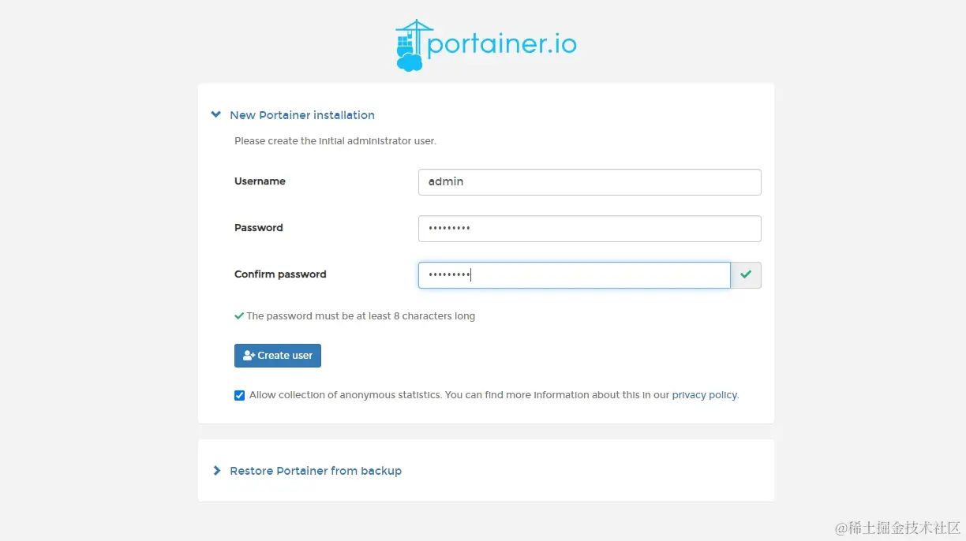Screen dimensions: 966x541
Task: Click the Confirm password label
Action: (280, 274)
